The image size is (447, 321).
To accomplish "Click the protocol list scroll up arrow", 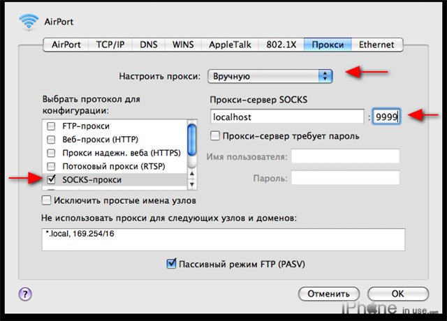I will (192, 174).
